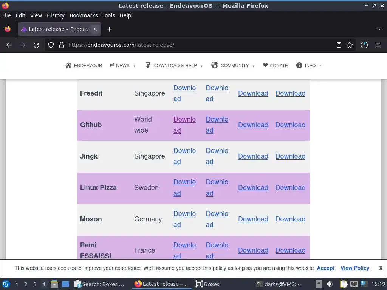Click the circular icon left of the hamburger menu
Image resolution: width=387 pixels, height=290 pixels.
click(x=364, y=45)
